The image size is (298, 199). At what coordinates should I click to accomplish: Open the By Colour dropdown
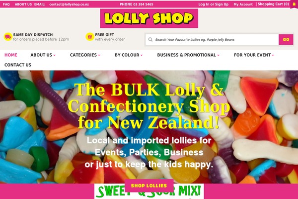click(x=129, y=55)
